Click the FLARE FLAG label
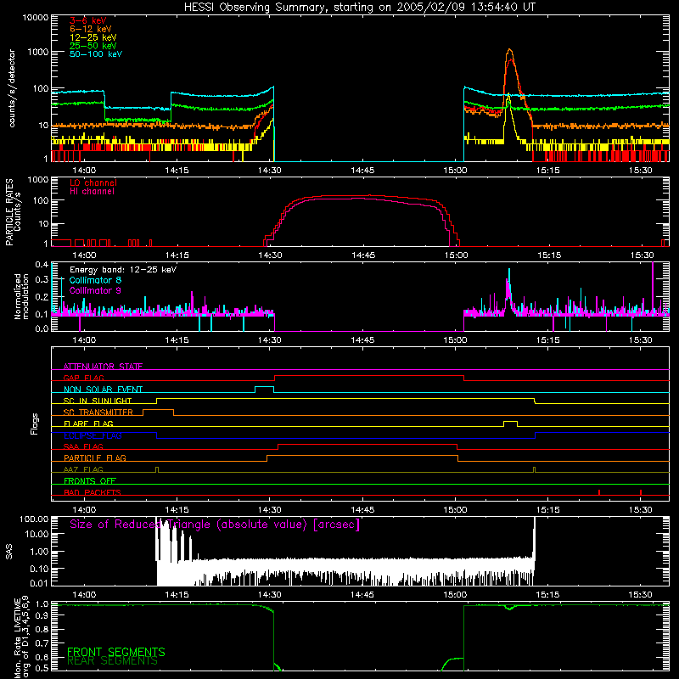The width and height of the screenshot is (679, 679). pyautogui.click(x=88, y=424)
